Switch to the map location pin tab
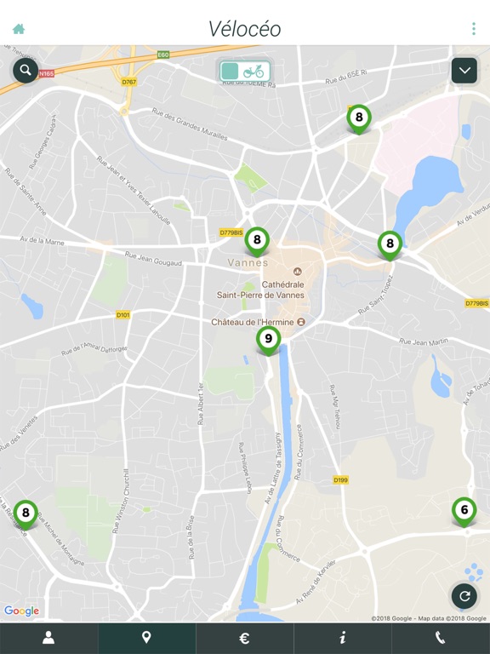Viewport: 490px width, 654px height. point(146,638)
